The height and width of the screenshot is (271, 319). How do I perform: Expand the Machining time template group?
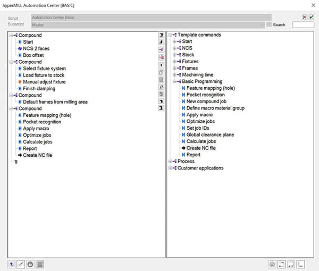(x=174, y=75)
